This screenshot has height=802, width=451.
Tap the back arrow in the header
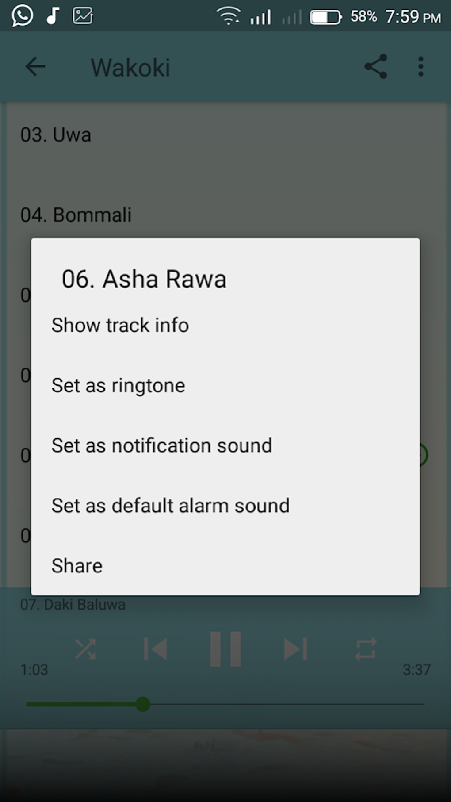(35, 67)
